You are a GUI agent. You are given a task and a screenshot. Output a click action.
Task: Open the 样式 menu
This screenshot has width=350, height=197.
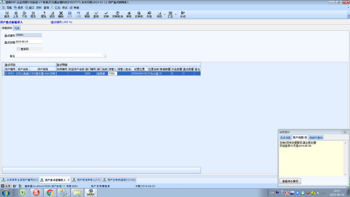tap(65, 8)
